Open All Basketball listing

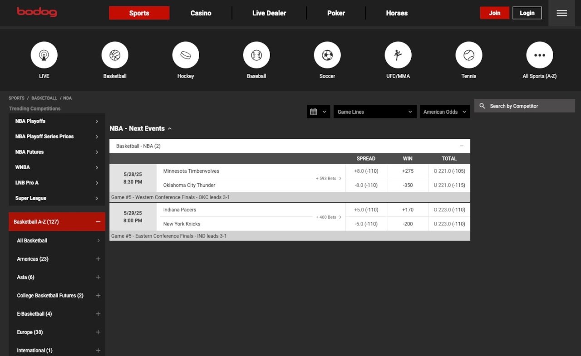[57, 240]
